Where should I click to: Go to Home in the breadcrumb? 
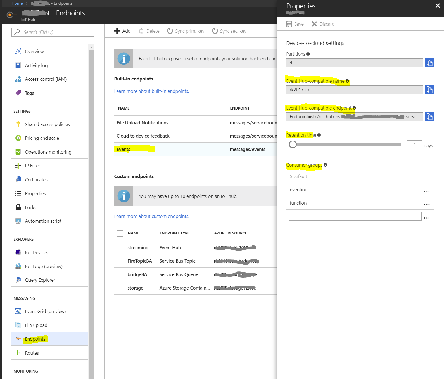point(17,3)
